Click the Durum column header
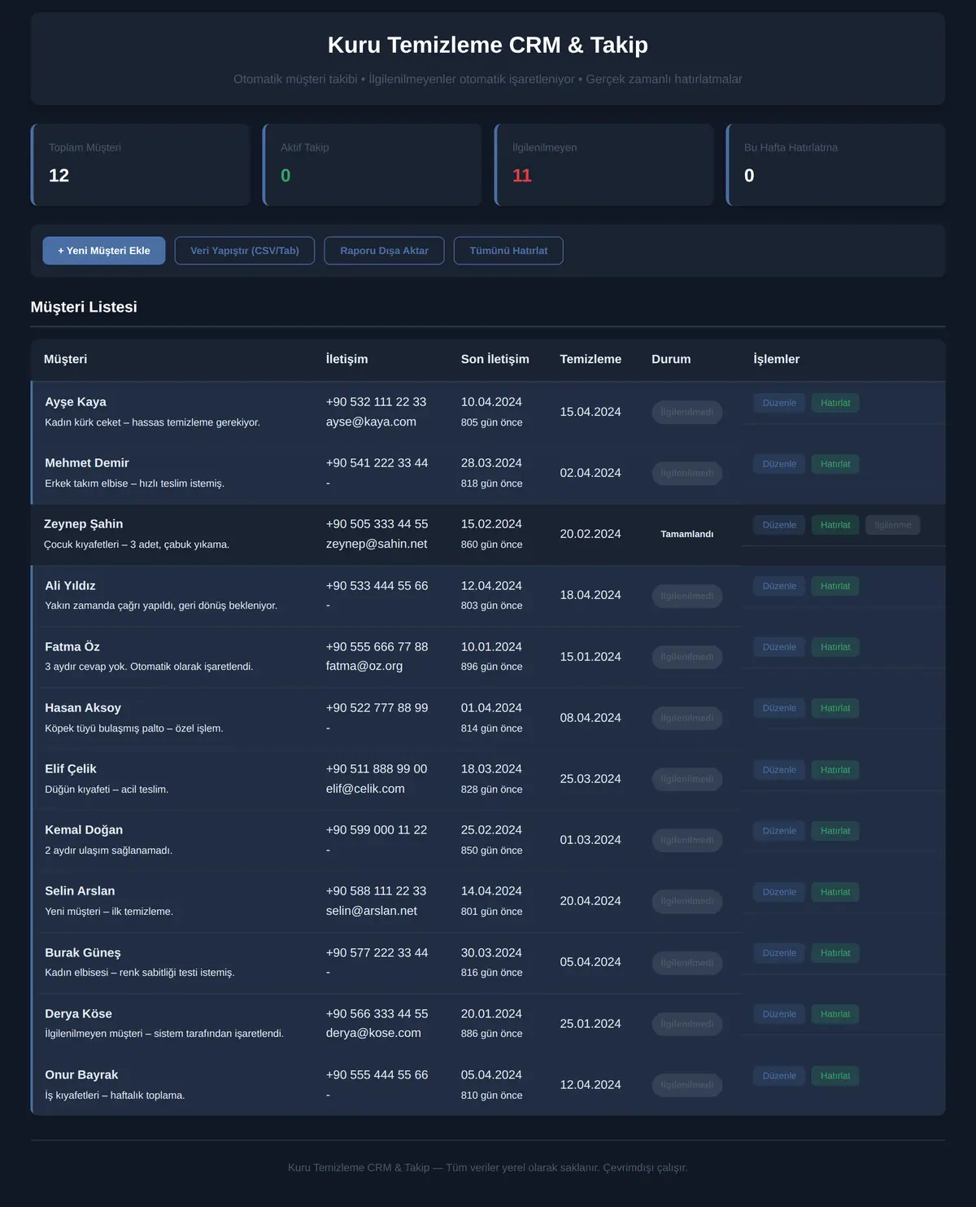 point(671,359)
